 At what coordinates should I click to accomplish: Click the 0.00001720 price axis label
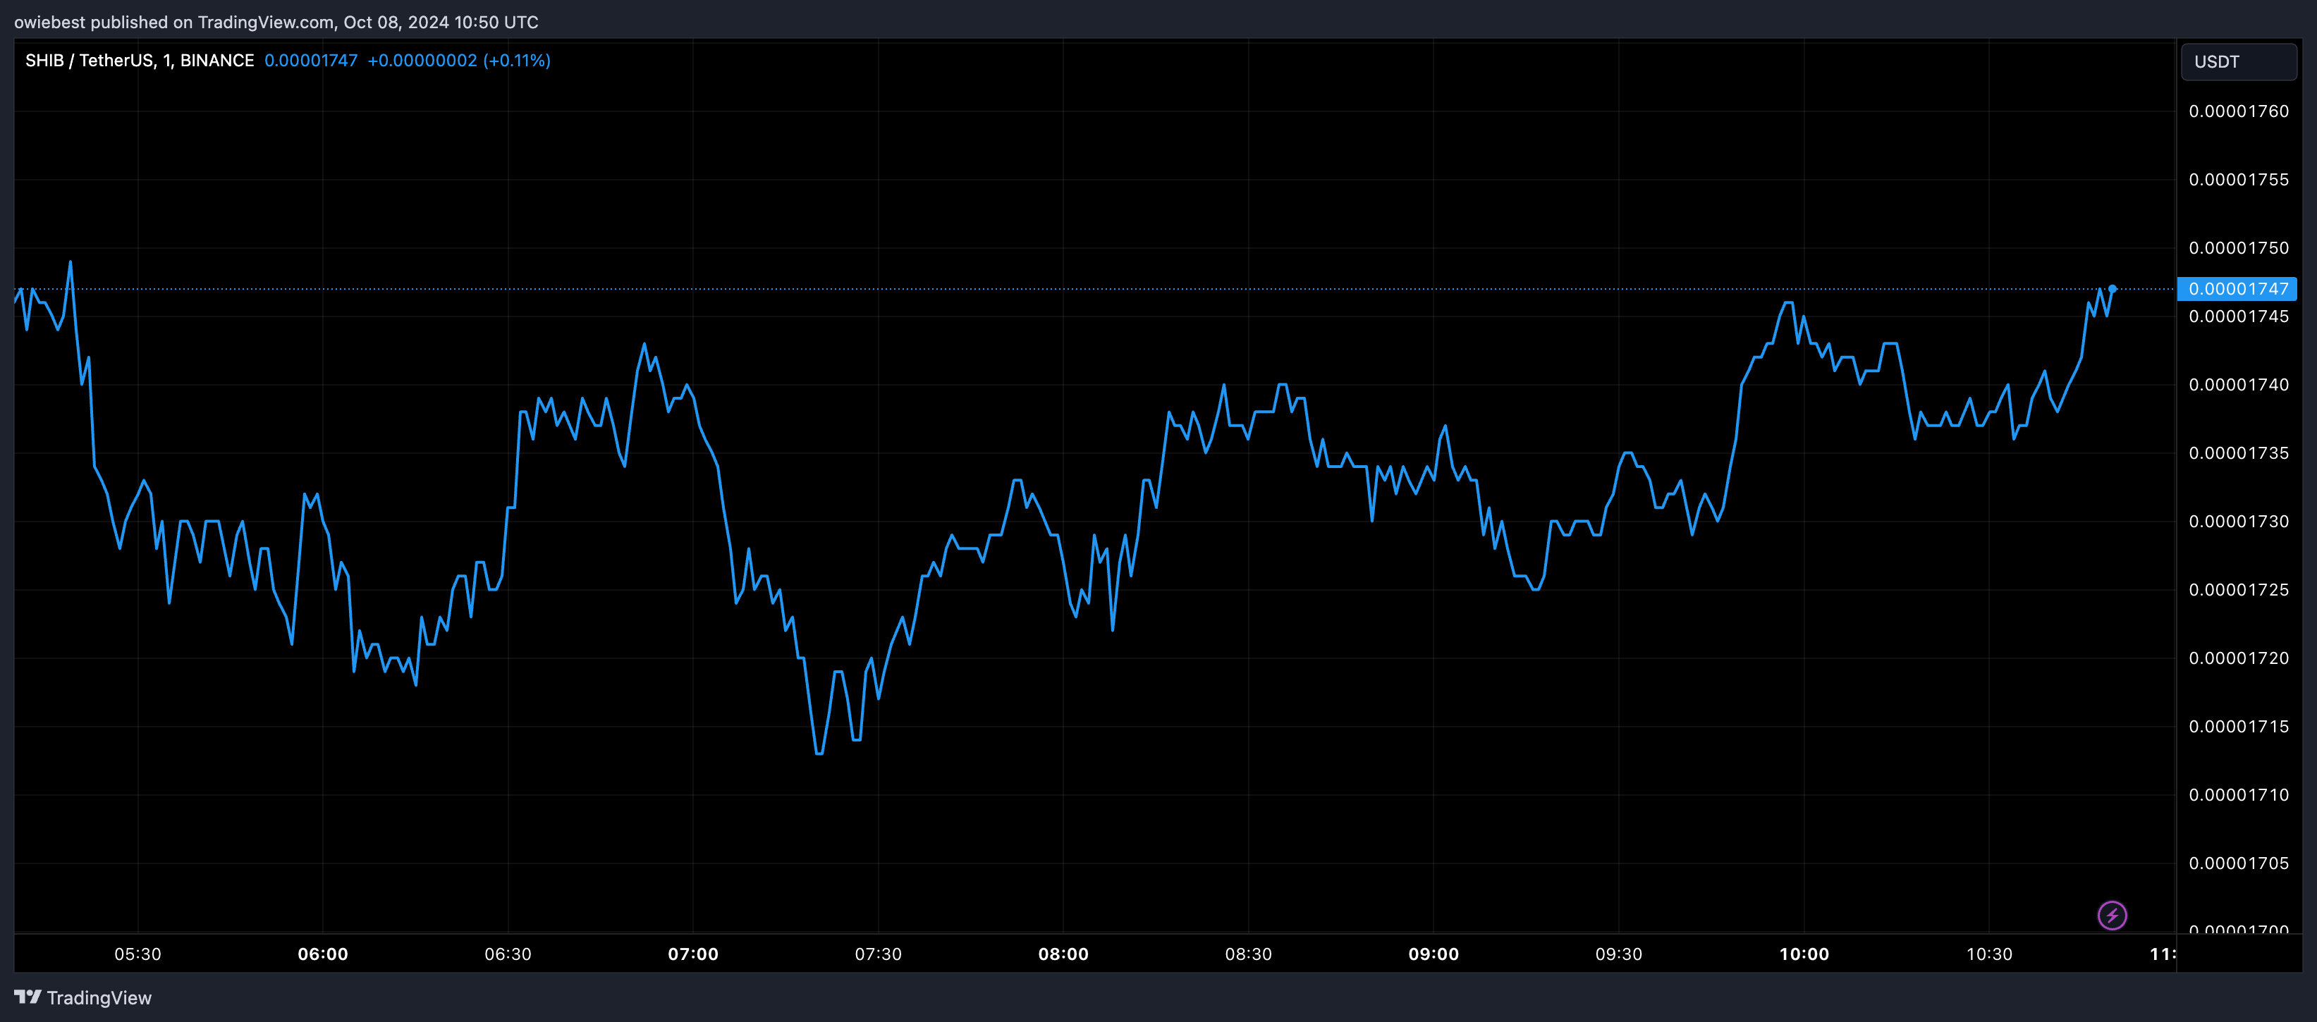click(2239, 658)
